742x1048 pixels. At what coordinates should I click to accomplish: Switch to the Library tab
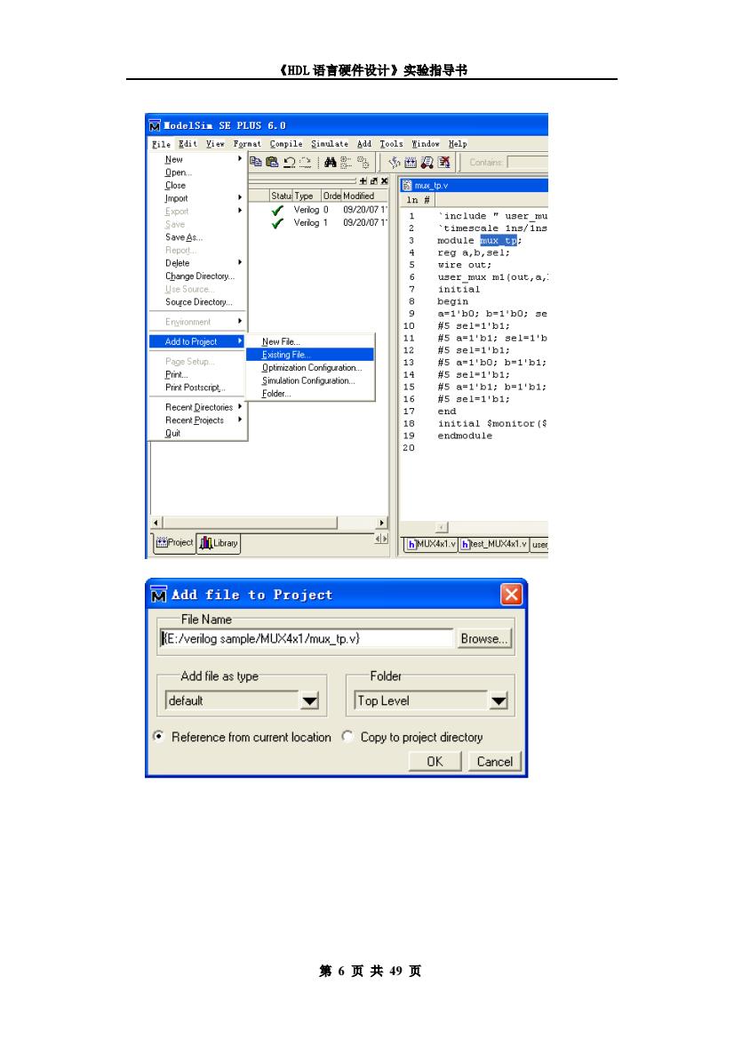219,543
